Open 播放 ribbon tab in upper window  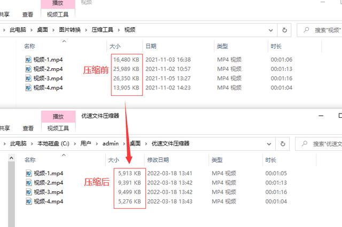point(58,4)
